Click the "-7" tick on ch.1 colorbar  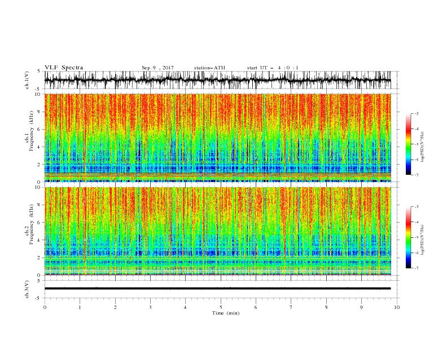tap(416, 175)
